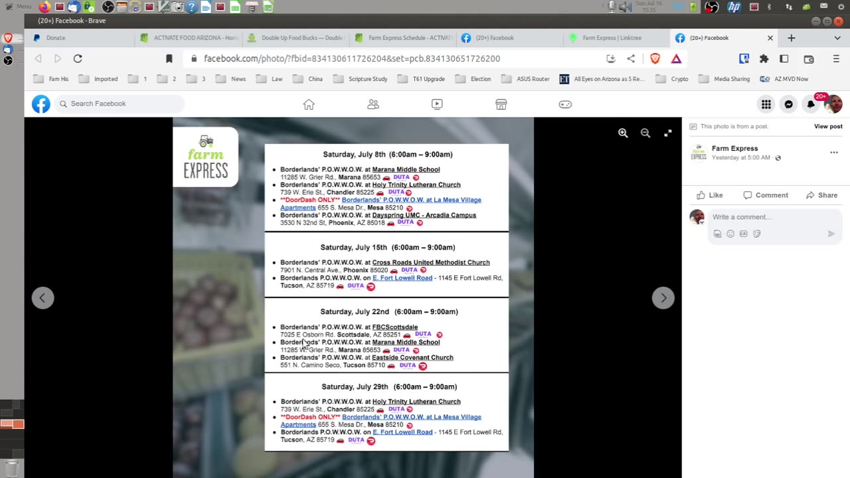Reload the page in Brave
Screen dimensions: 850x478
click(x=78, y=58)
